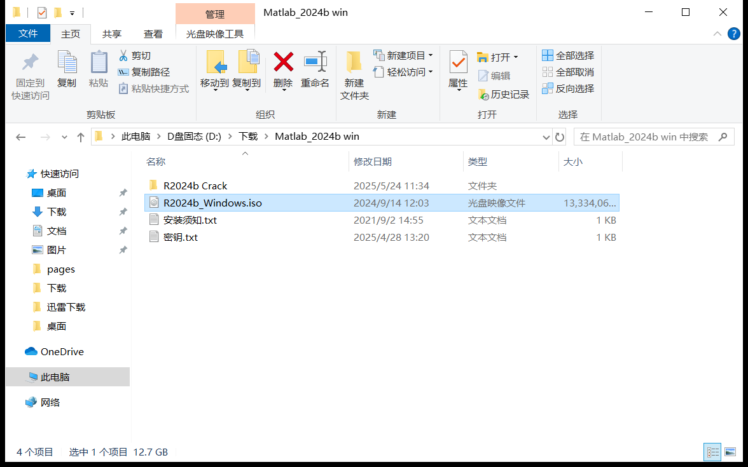
Task: Select 此电脑 in the navigation pane
Action: [x=67, y=377]
